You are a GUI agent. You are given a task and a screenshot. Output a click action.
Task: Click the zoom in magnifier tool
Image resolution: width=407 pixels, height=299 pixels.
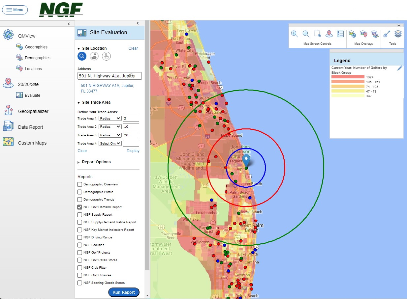pos(295,34)
